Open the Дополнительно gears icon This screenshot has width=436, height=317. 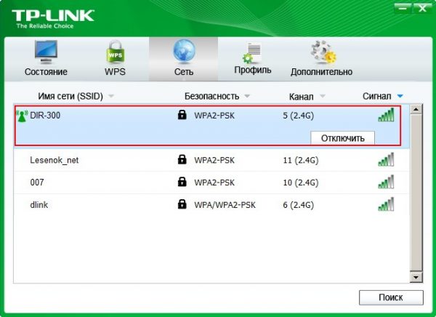pos(323,52)
